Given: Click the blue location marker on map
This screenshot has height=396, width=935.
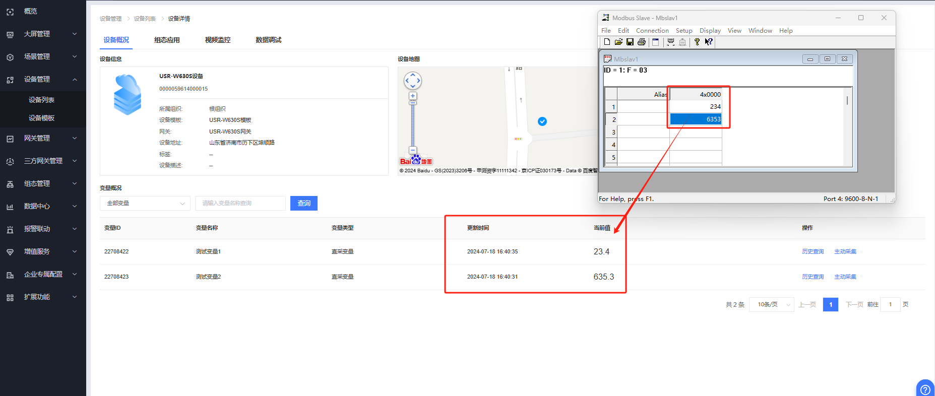Looking at the screenshot, I should [542, 121].
